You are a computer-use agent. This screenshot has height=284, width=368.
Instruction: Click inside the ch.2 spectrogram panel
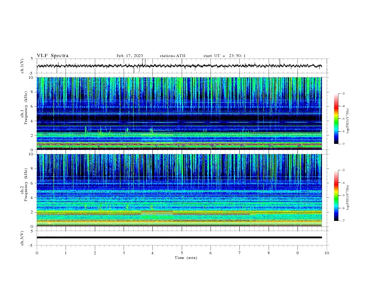click(179, 190)
